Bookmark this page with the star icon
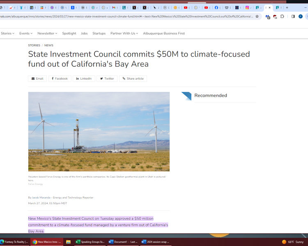This screenshot has height=246, width=308. pyautogui.click(x=257, y=16)
